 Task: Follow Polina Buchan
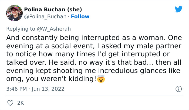click(80, 16)
